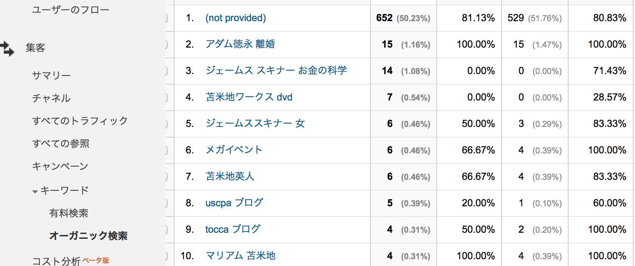635x266 pixels.
Task: Click the 苫米地ワークス dvd keyword
Action: [249, 97]
